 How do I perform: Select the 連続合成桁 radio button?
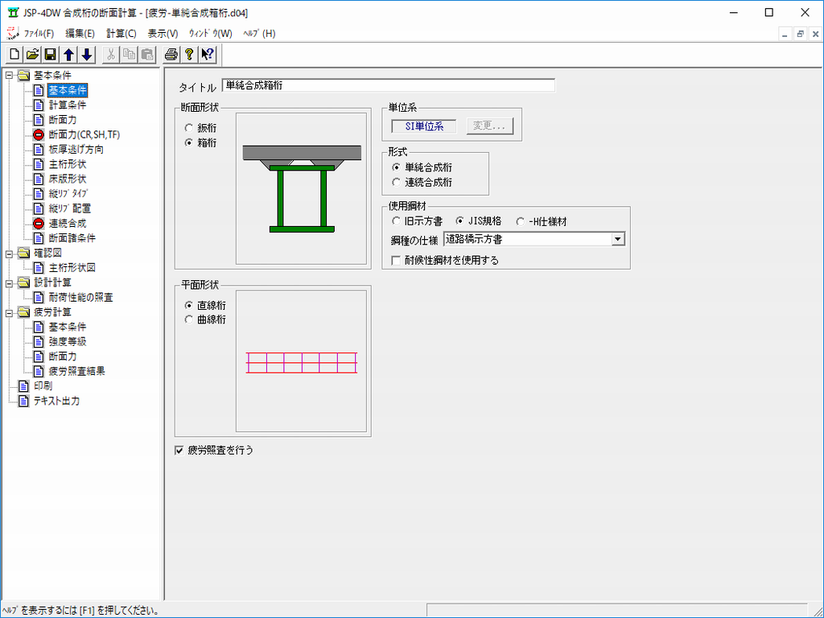(x=397, y=182)
